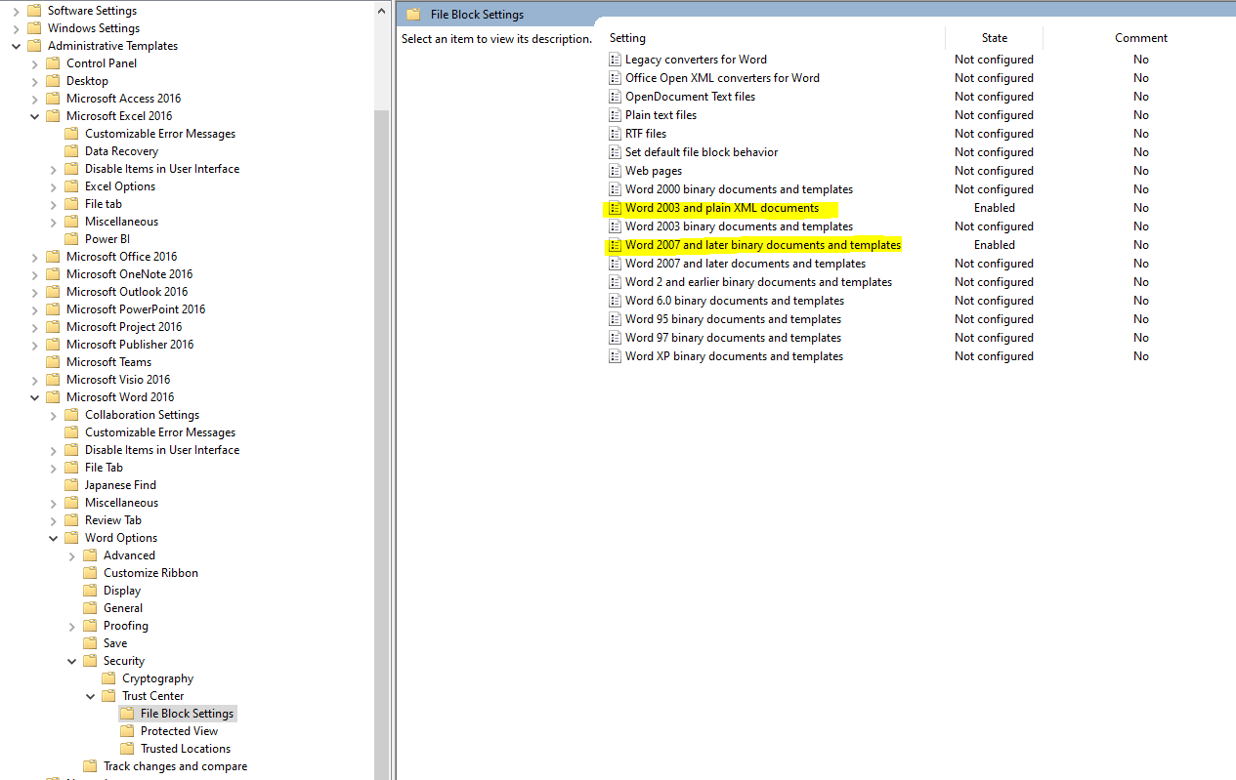Expand the Proofing node

coord(71,626)
